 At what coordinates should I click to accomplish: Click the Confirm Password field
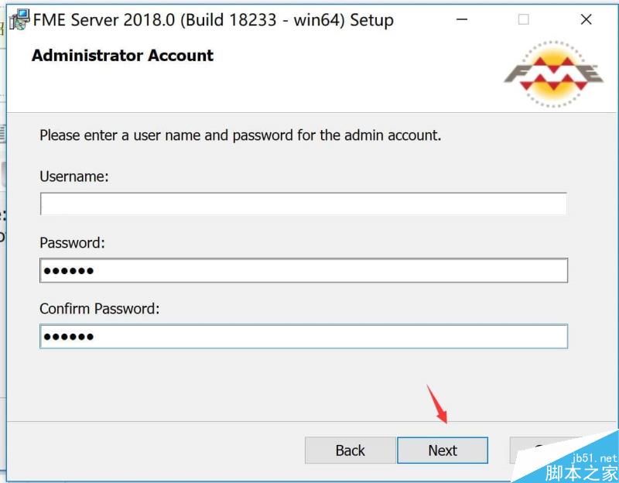click(x=303, y=336)
